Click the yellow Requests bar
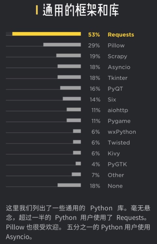 click(46, 34)
